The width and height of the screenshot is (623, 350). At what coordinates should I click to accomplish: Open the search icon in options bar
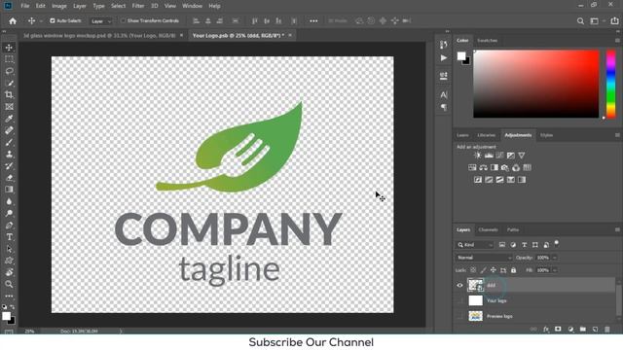point(580,21)
